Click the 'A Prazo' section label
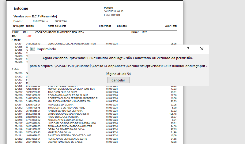 [x=16, y=40]
